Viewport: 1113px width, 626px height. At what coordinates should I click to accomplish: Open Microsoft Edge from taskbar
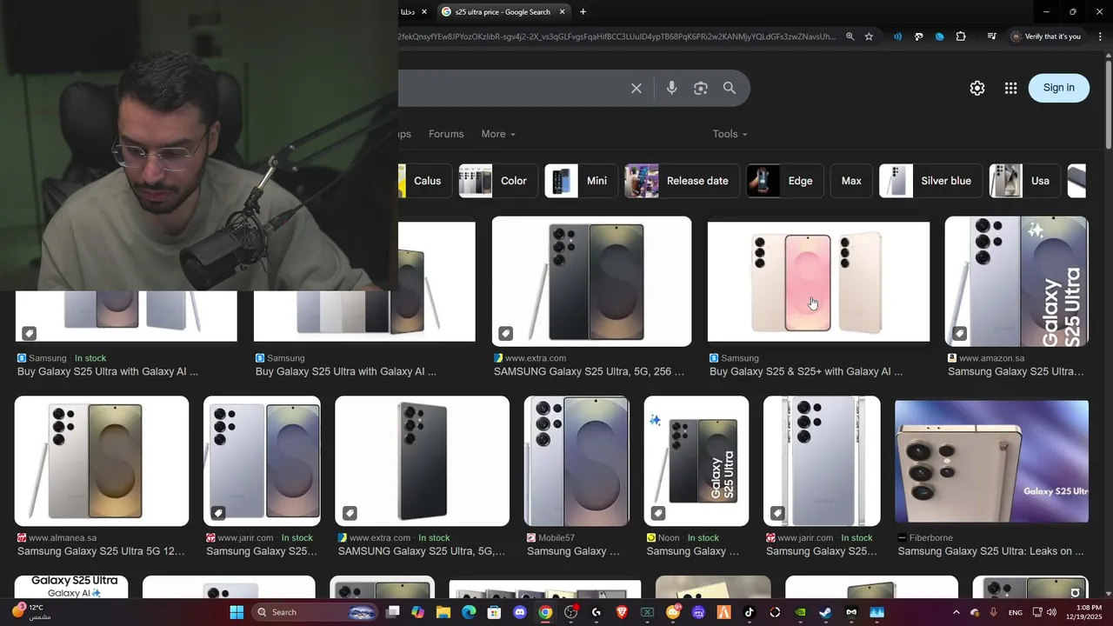[x=469, y=612]
